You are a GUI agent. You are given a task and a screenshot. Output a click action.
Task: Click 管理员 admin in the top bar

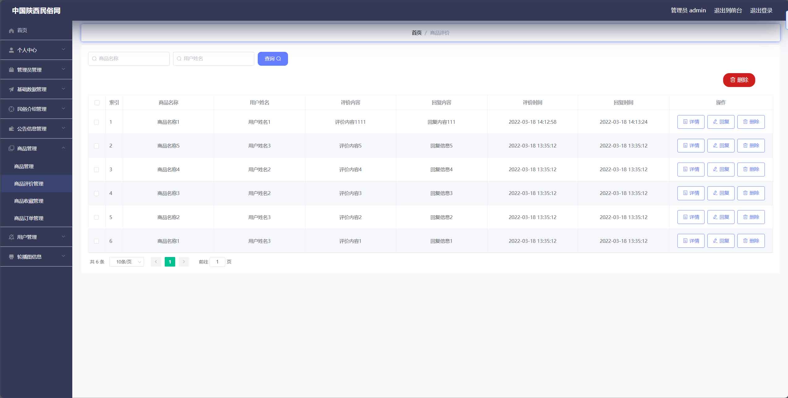pos(688,10)
